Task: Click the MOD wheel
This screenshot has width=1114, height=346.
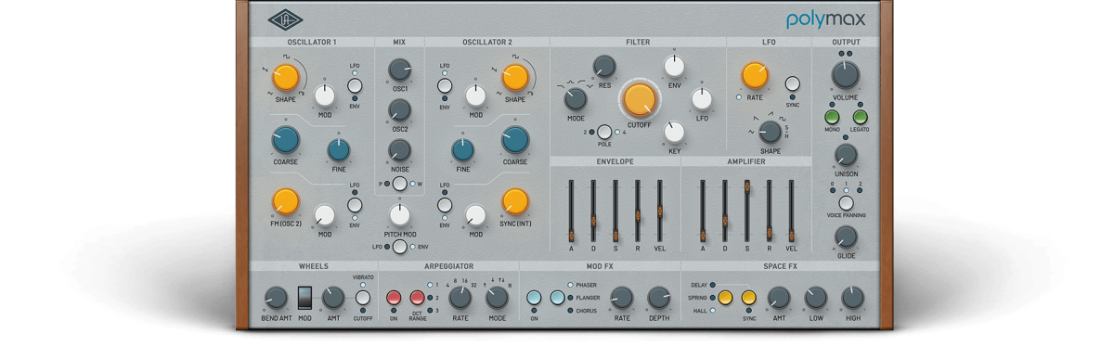Action: [304, 298]
